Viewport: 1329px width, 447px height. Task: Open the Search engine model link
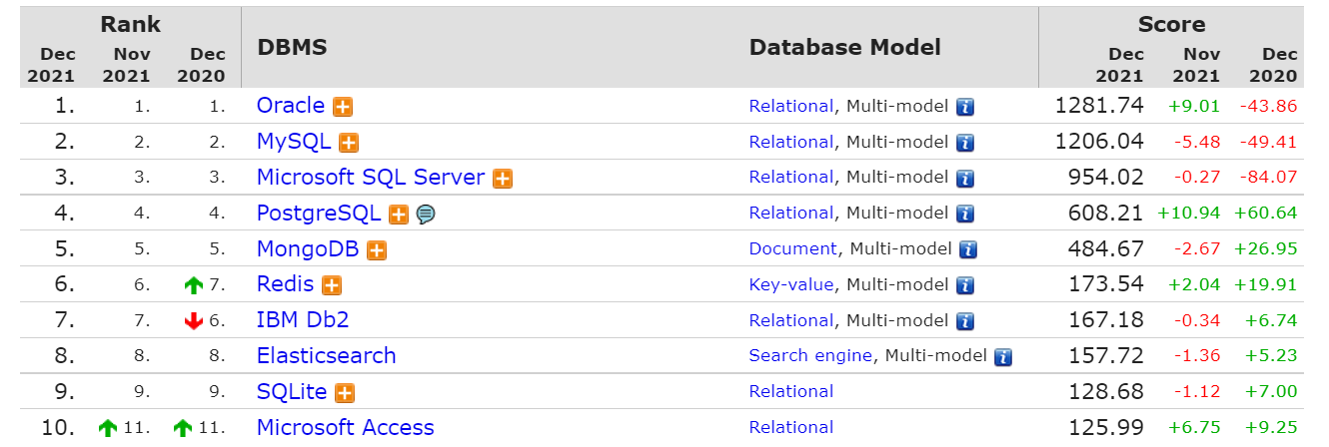pos(810,355)
